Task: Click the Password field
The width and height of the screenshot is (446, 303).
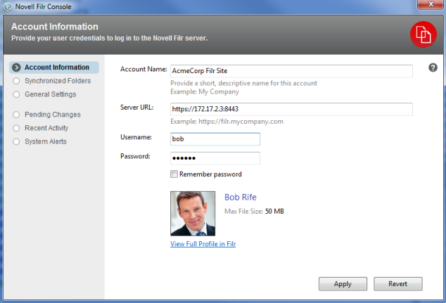Action: (x=215, y=158)
